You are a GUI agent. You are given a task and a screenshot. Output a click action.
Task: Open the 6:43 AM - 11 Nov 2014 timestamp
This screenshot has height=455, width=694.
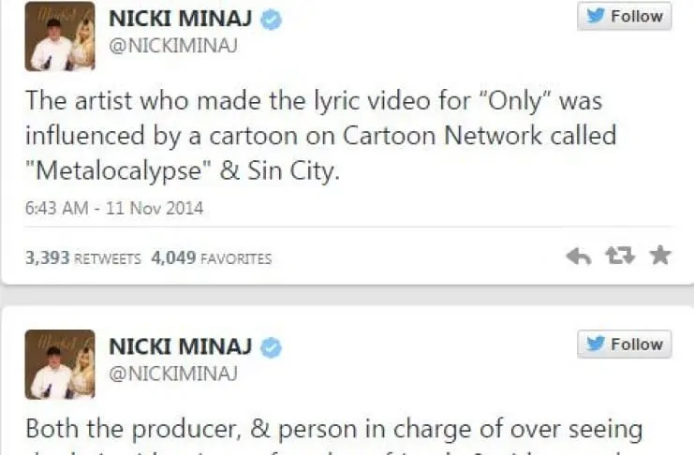click(113, 208)
